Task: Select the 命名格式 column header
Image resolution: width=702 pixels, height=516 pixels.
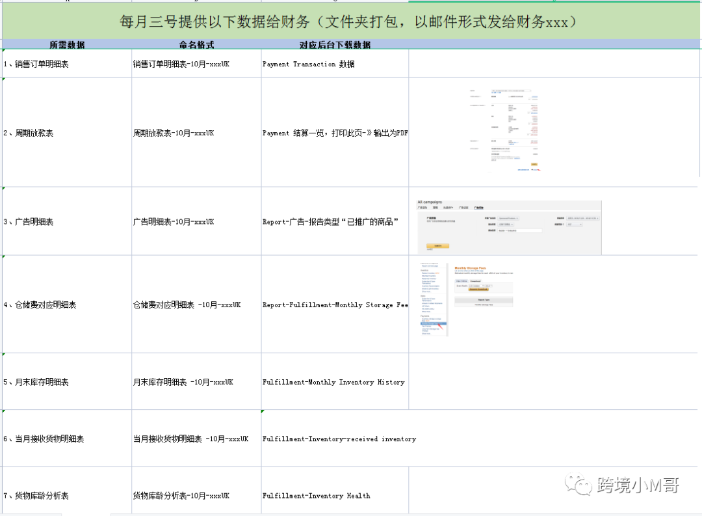Action: tap(196, 45)
